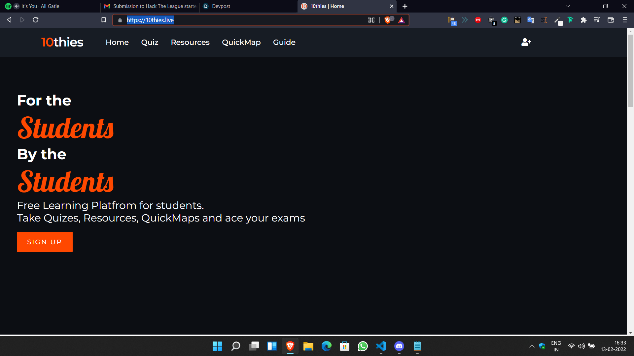
Task: Open Discord from the taskbar
Action: (399, 346)
